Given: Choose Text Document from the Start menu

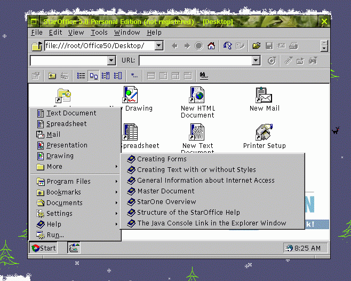Looking at the screenshot, I should [x=76, y=113].
